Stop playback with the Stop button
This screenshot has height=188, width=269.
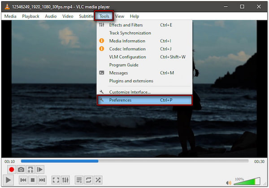pyautogui.click(x=32, y=180)
